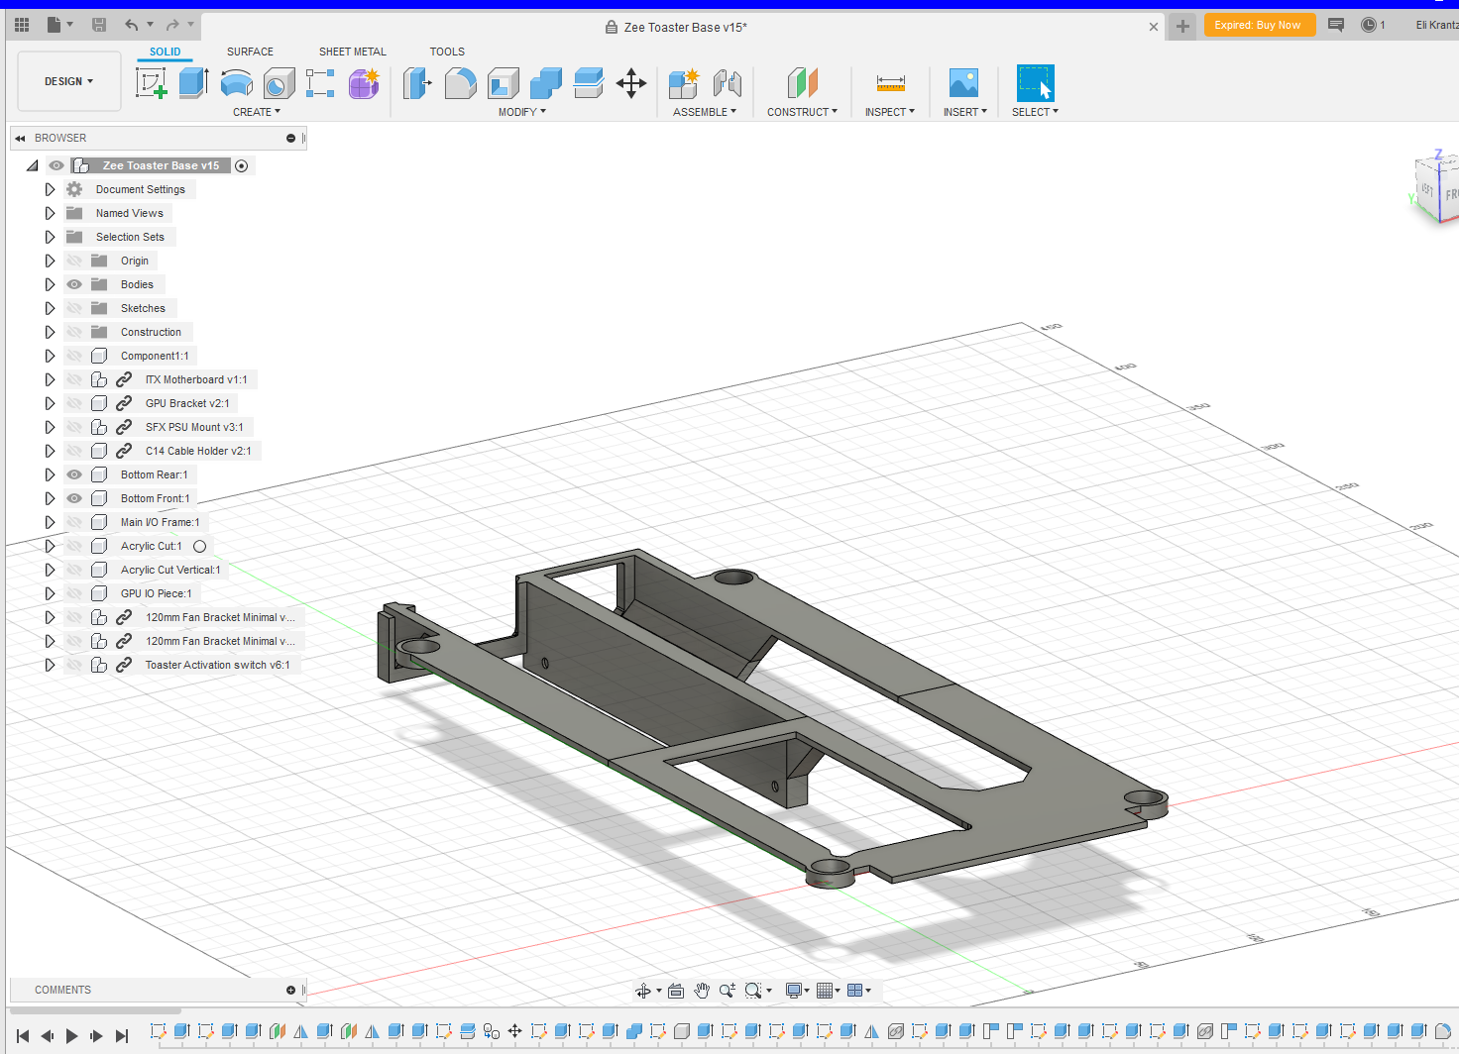Show the Sketches folder via eye icon
1459x1054 pixels.
tap(74, 308)
